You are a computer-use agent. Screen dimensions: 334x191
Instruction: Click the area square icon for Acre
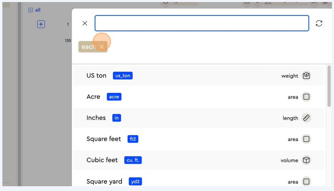click(306, 97)
